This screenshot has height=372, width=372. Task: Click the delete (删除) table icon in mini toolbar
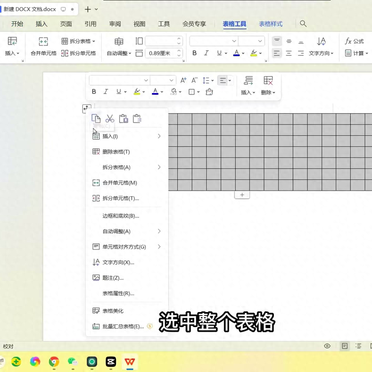click(x=268, y=85)
